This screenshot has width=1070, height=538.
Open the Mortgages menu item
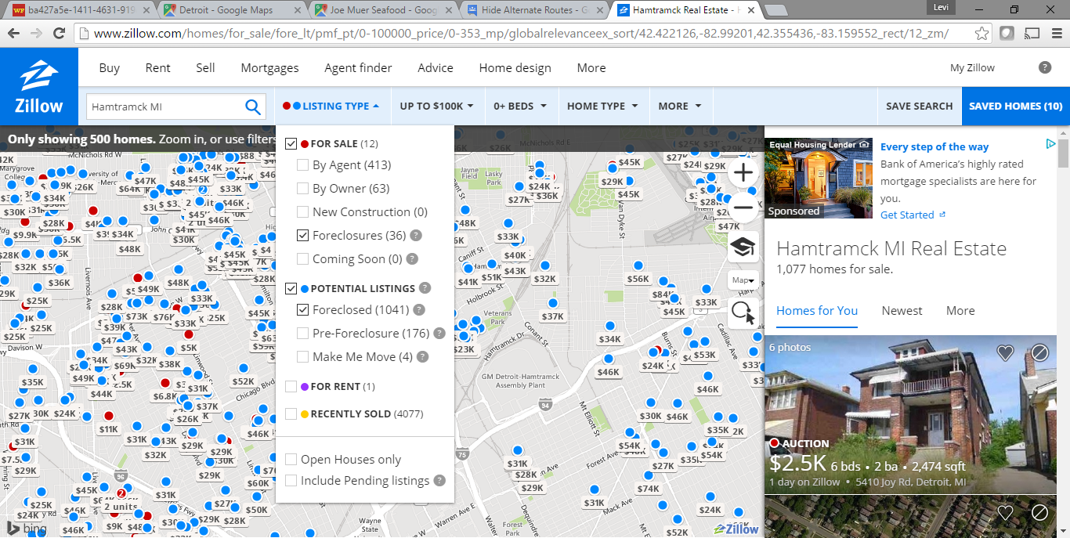[x=269, y=68]
